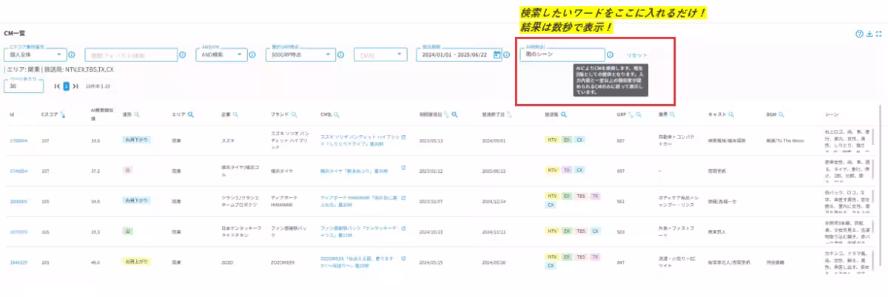888x297 pixels.
Task: Go to first page pagination icon
Action: [57, 86]
